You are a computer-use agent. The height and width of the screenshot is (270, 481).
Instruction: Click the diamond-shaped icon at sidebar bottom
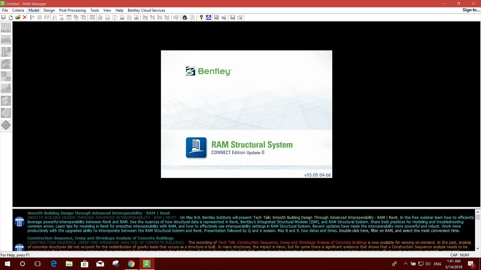(6, 125)
